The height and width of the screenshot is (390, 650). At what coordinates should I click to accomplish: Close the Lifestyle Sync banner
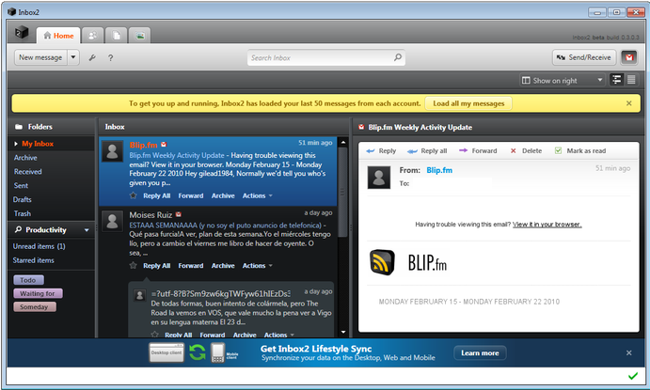point(629,352)
